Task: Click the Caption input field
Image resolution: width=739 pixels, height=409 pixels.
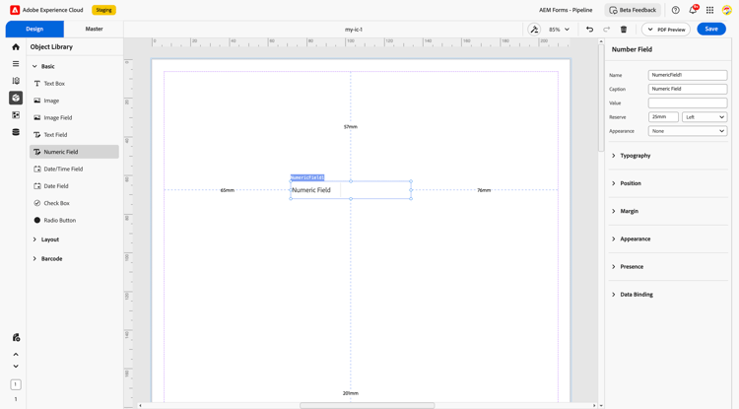Action: [x=688, y=89]
